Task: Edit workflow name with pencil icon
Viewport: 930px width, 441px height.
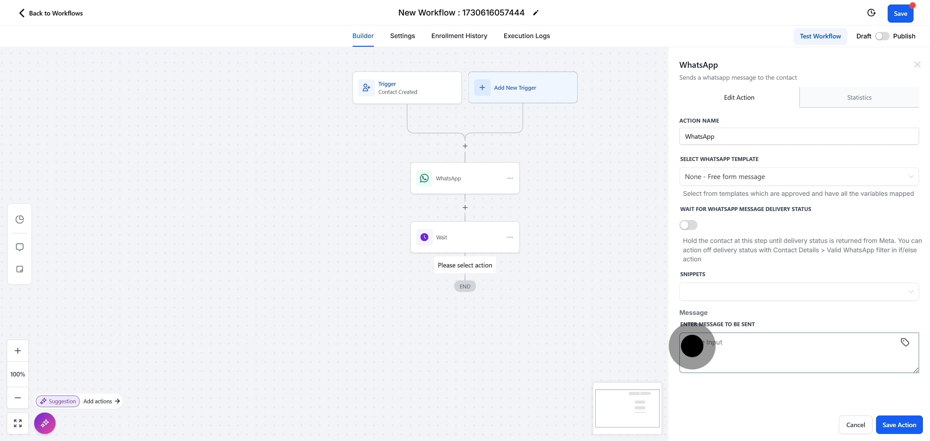Action: click(x=536, y=13)
